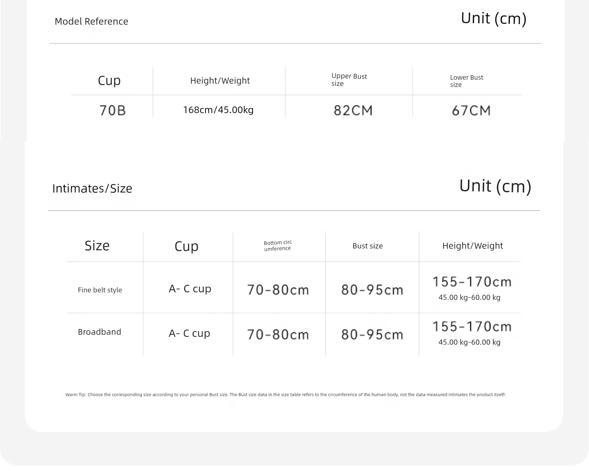Select '155-170cm' in Broadband row

472,327
